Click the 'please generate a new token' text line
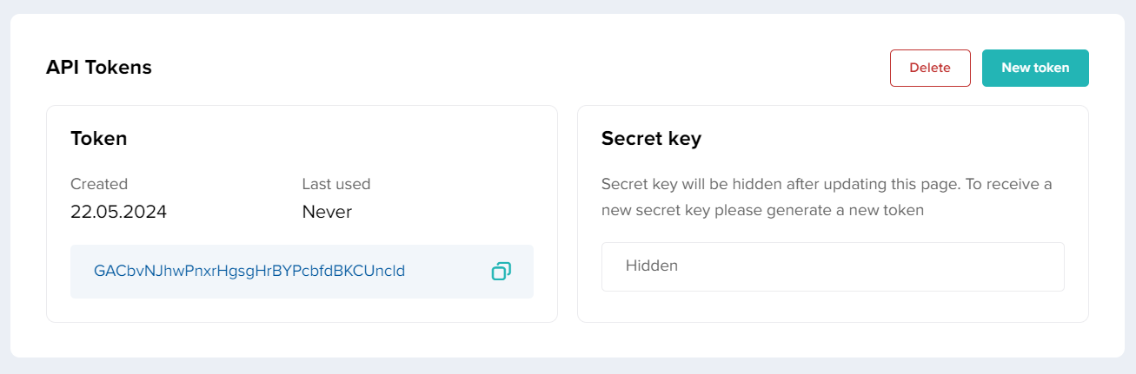The image size is (1136, 374). click(x=762, y=210)
